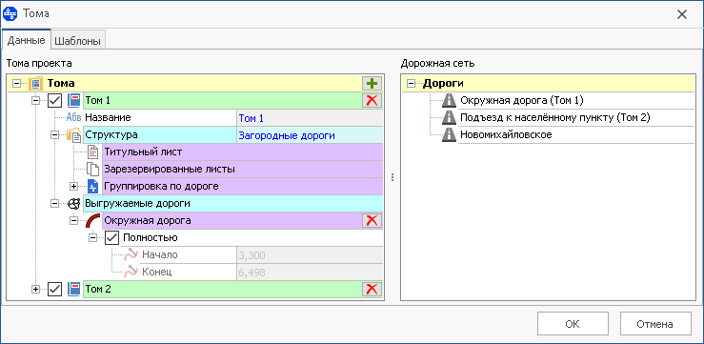Click the Название value field Том 1
The image size is (704, 344).
tap(310, 118)
